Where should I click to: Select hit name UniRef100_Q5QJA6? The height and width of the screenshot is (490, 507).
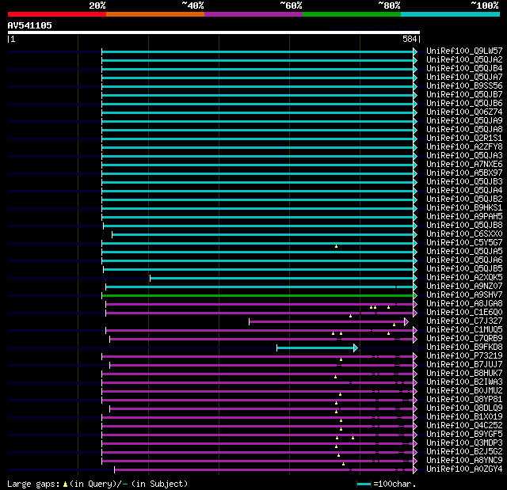click(x=464, y=260)
